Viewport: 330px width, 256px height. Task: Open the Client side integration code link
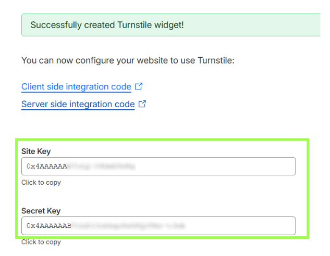(76, 87)
